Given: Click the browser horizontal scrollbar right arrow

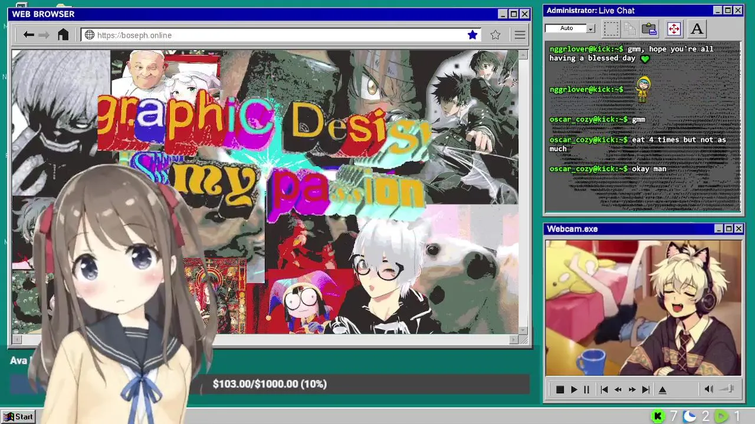Looking at the screenshot, I should pos(514,339).
